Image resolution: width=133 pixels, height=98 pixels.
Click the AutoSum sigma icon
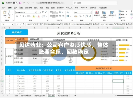coord(131,11)
